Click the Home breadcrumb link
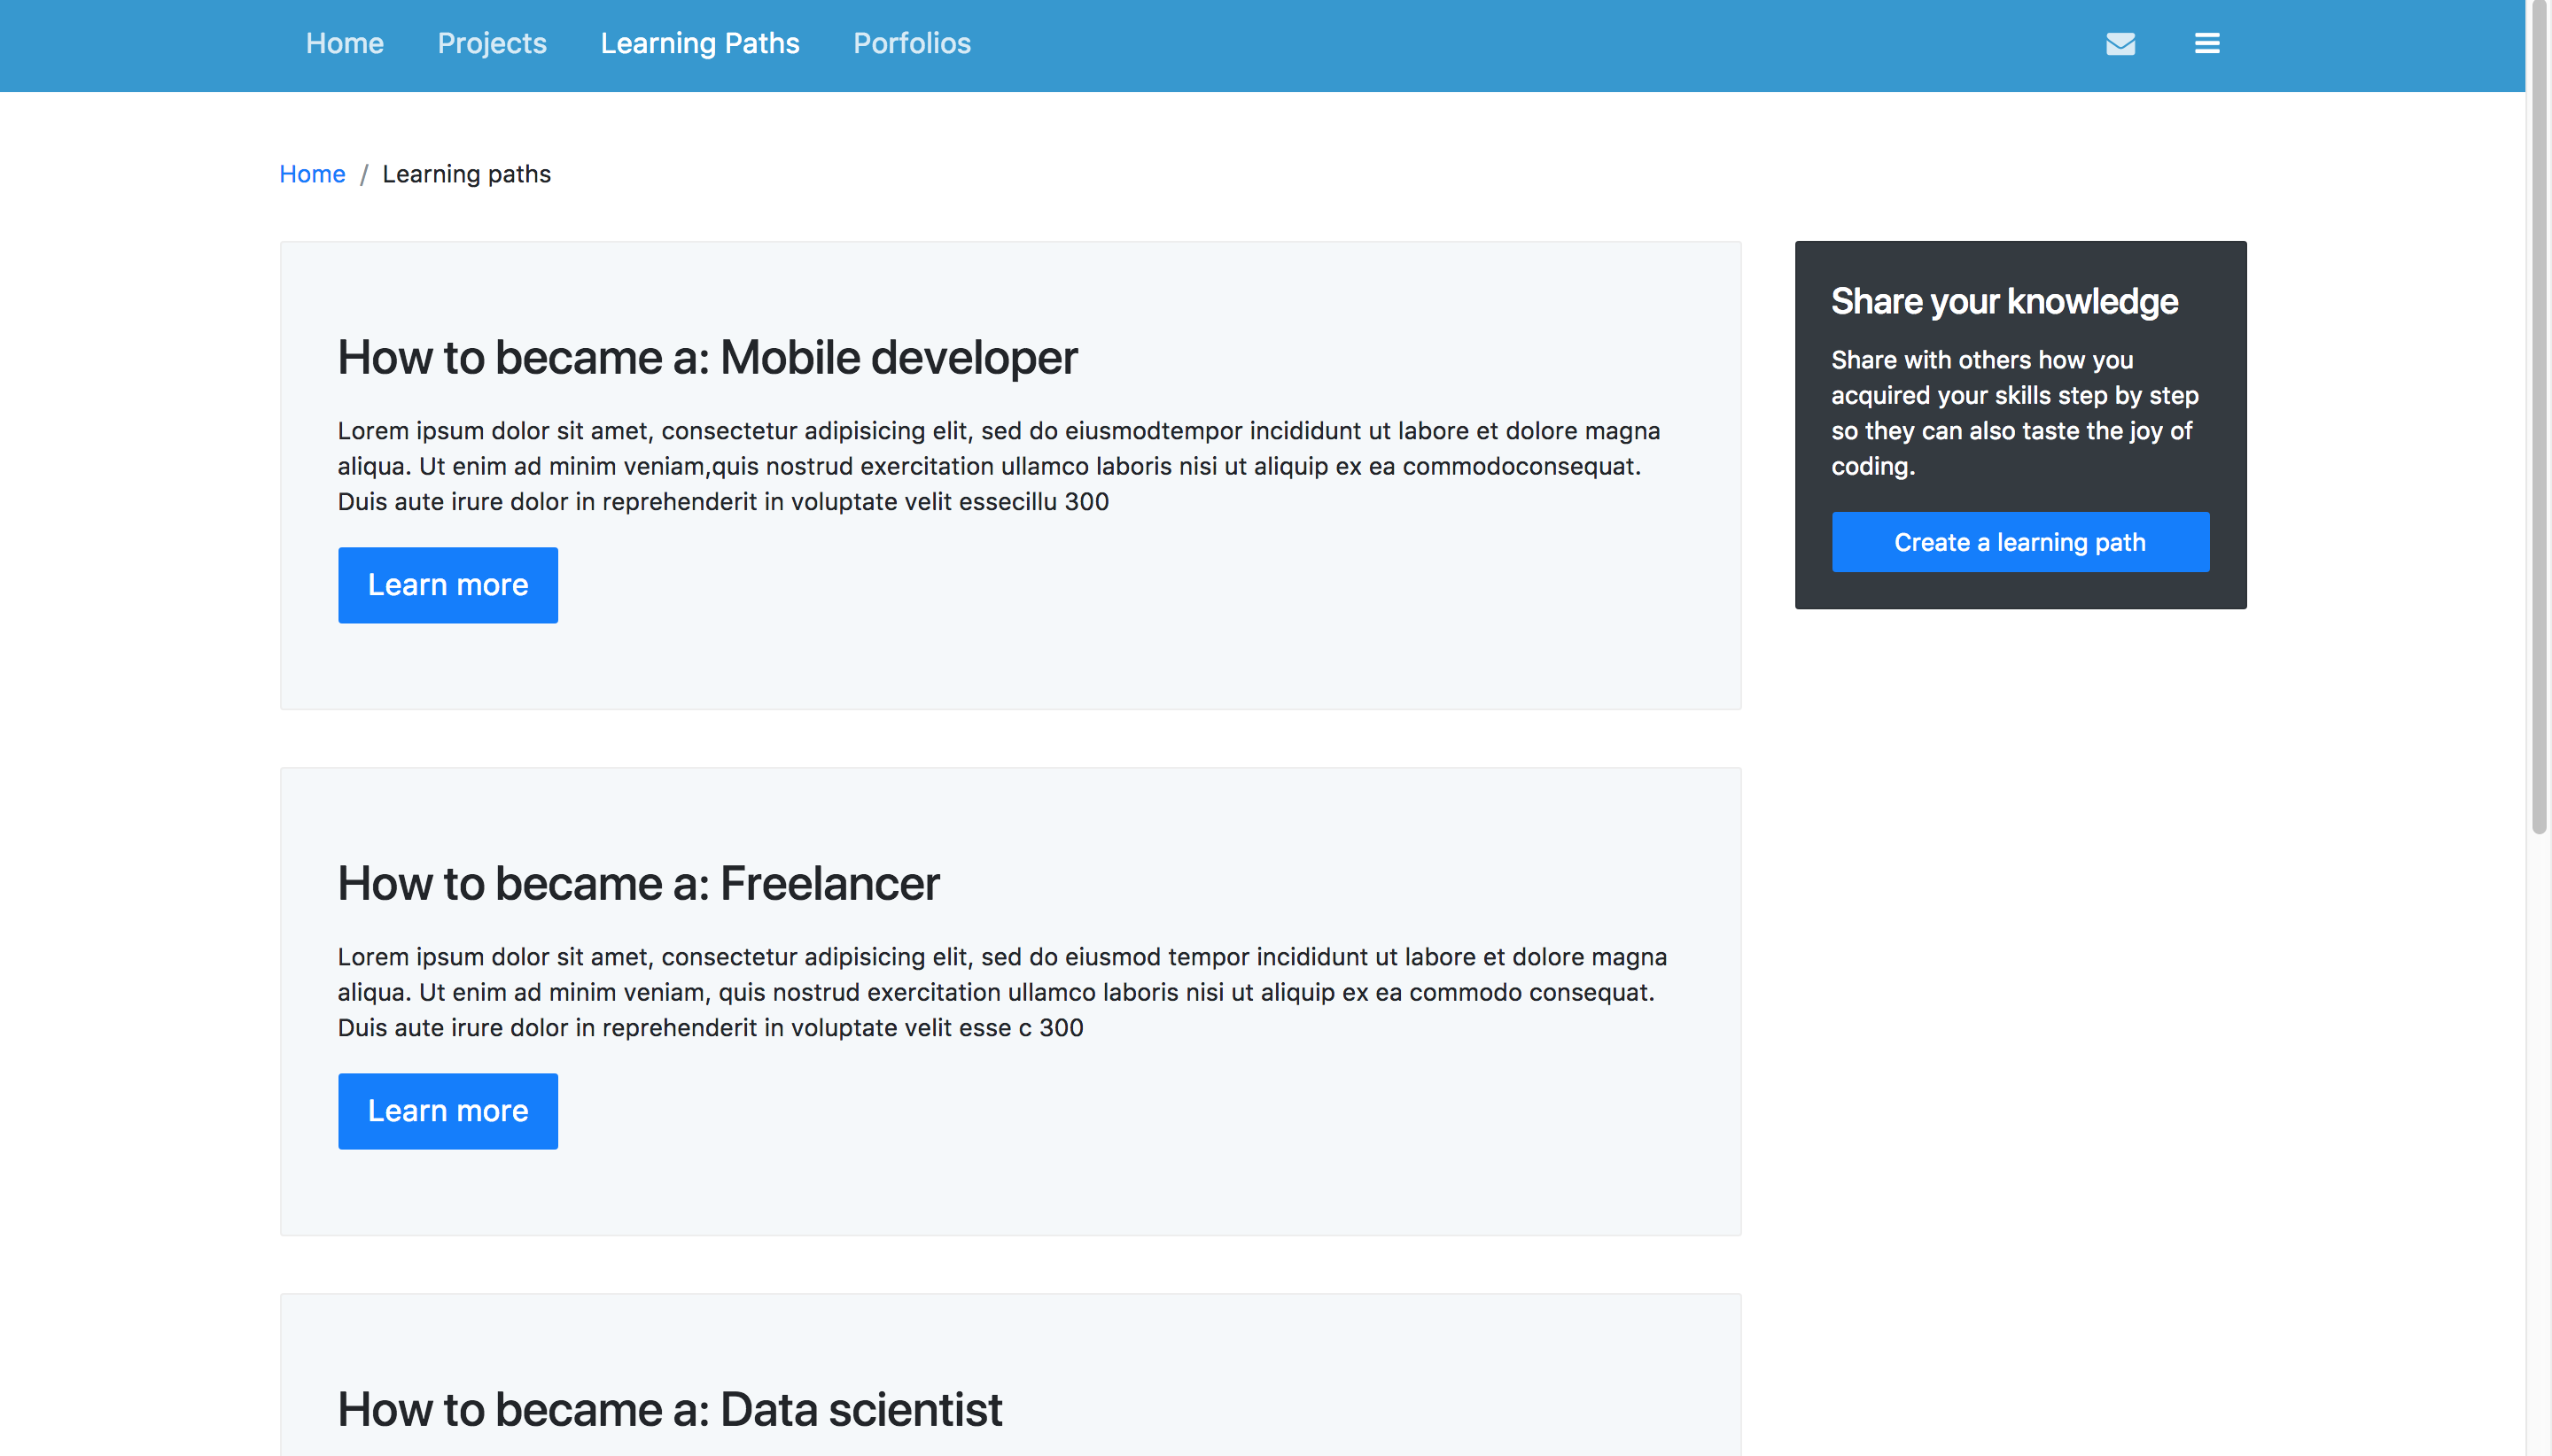The height and width of the screenshot is (1456, 2552). (x=312, y=174)
